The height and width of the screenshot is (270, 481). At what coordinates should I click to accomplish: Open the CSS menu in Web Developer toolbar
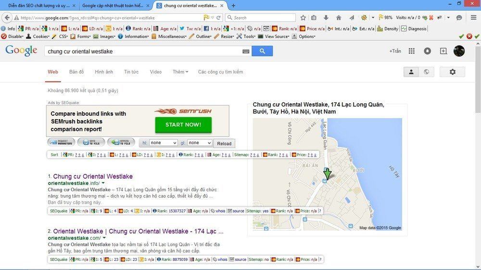point(60,36)
